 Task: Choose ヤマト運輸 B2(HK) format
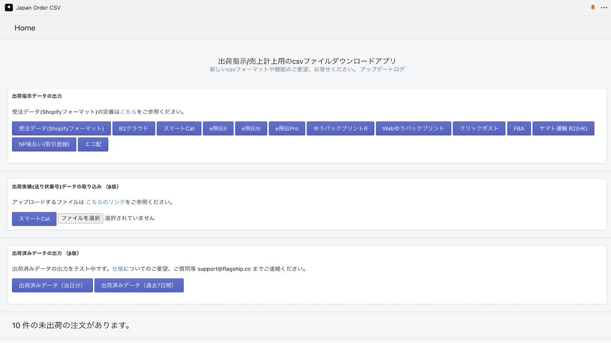point(563,128)
